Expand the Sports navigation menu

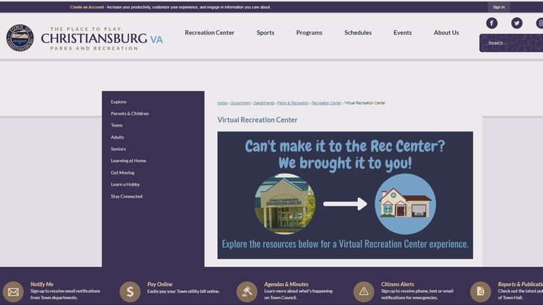point(265,33)
